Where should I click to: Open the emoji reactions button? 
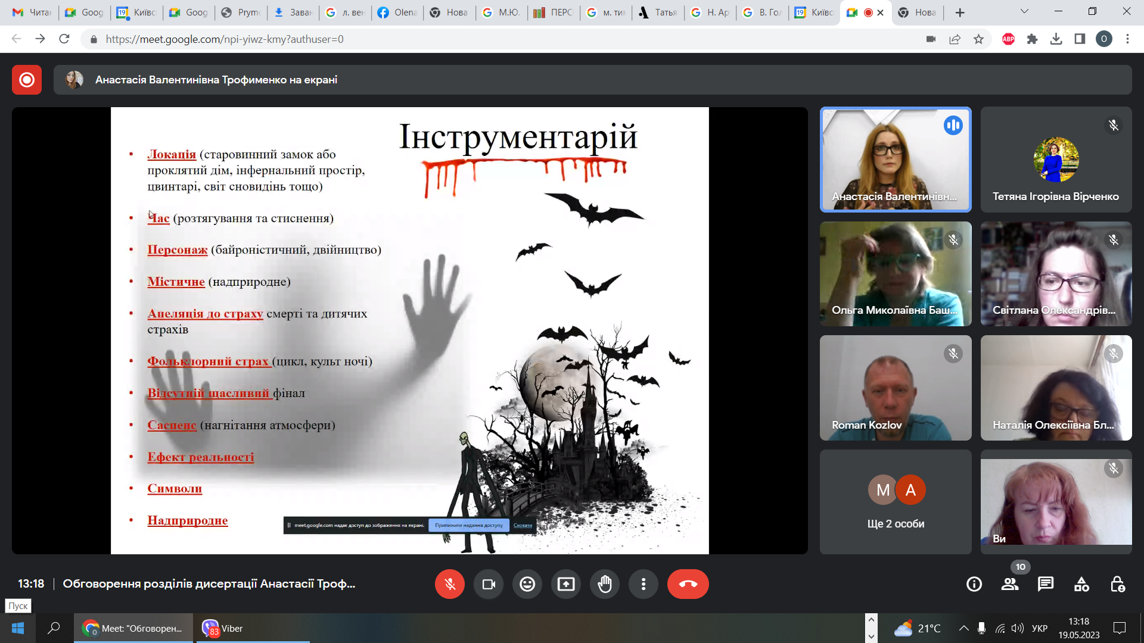point(527,584)
